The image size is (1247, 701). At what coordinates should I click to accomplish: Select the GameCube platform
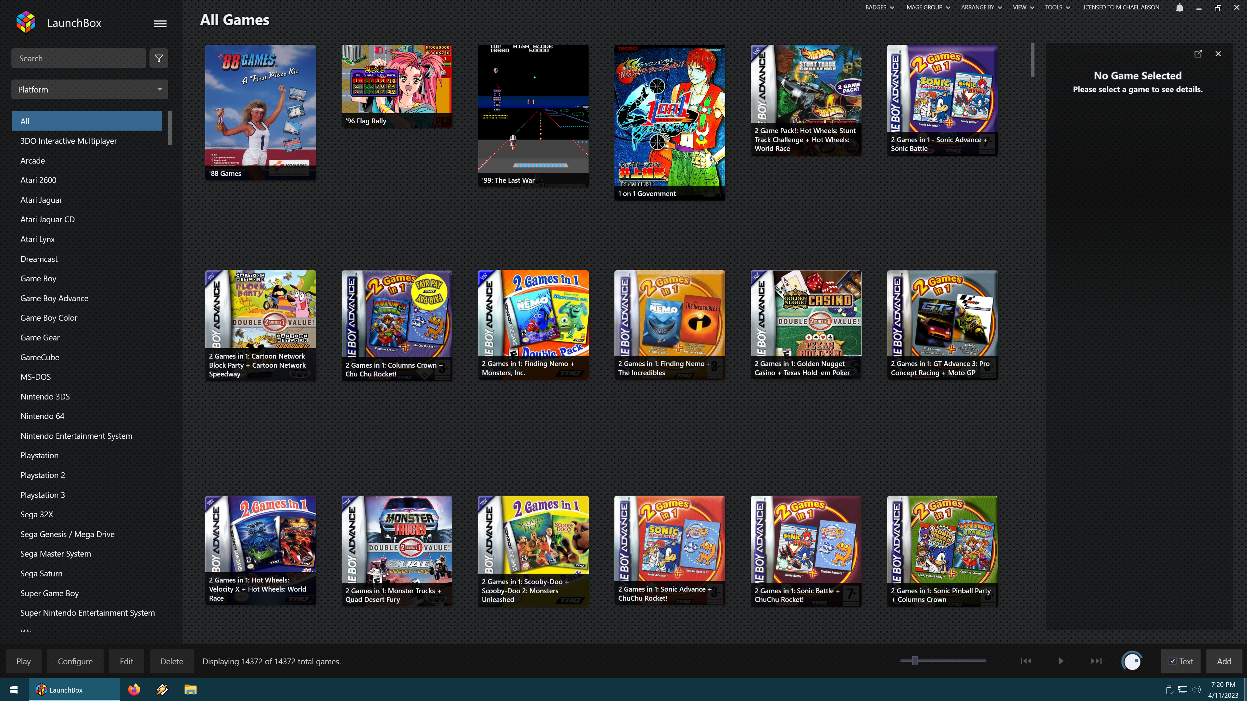click(x=87, y=357)
